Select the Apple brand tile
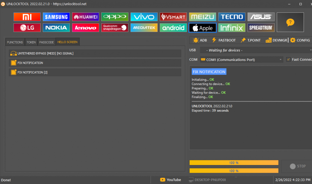This screenshot has width=312, height=184. coord(203,28)
